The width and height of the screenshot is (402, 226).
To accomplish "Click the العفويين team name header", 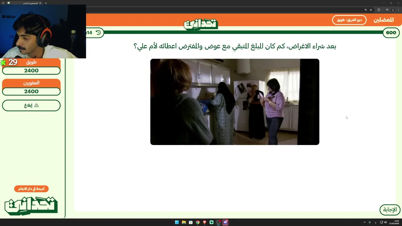I will click(31, 83).
